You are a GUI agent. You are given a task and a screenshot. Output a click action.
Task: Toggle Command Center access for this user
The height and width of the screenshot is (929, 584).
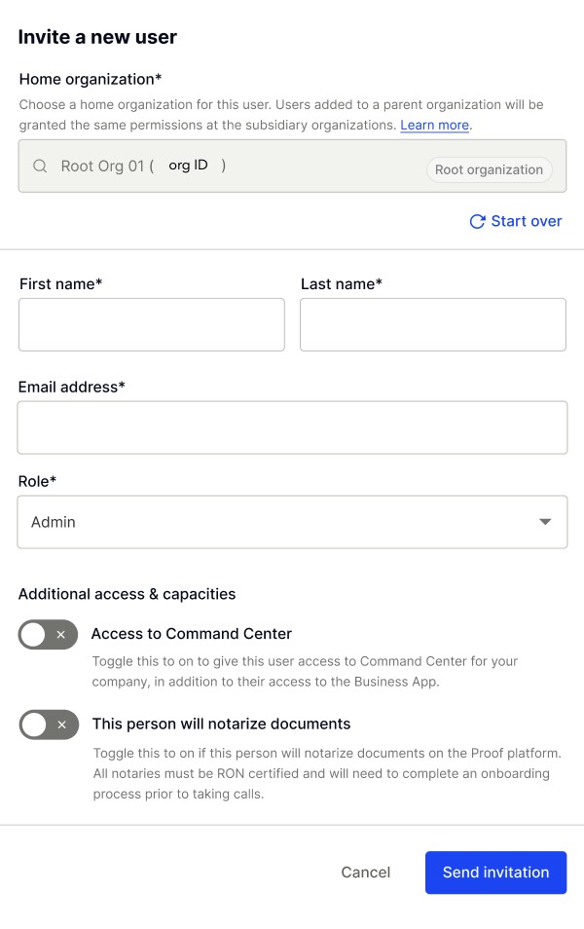[48, 635]
